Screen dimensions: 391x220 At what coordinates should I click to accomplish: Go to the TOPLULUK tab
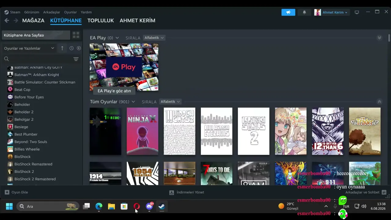click(x=100, y=20)
